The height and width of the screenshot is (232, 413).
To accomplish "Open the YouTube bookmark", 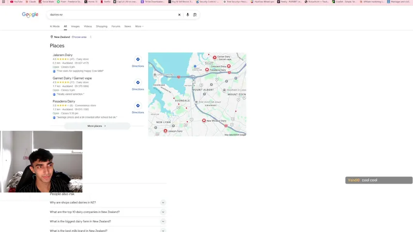I will tap(16, 1).
